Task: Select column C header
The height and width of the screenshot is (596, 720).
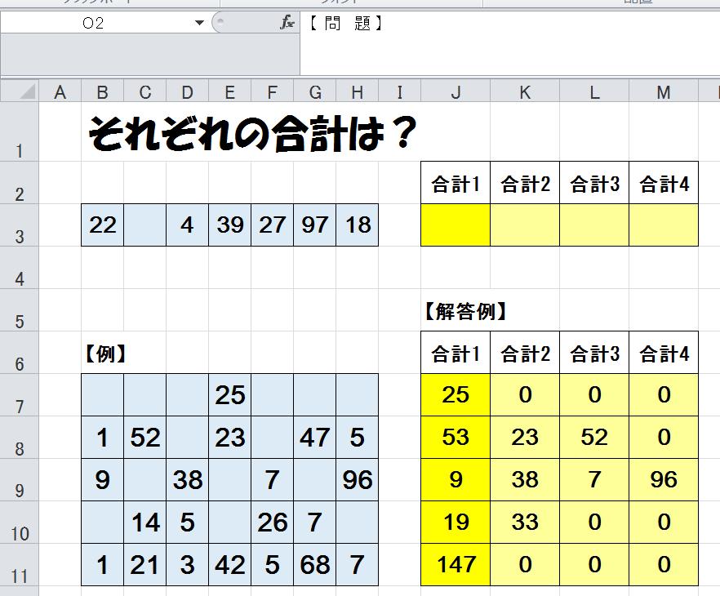Action: coord(145,92)
